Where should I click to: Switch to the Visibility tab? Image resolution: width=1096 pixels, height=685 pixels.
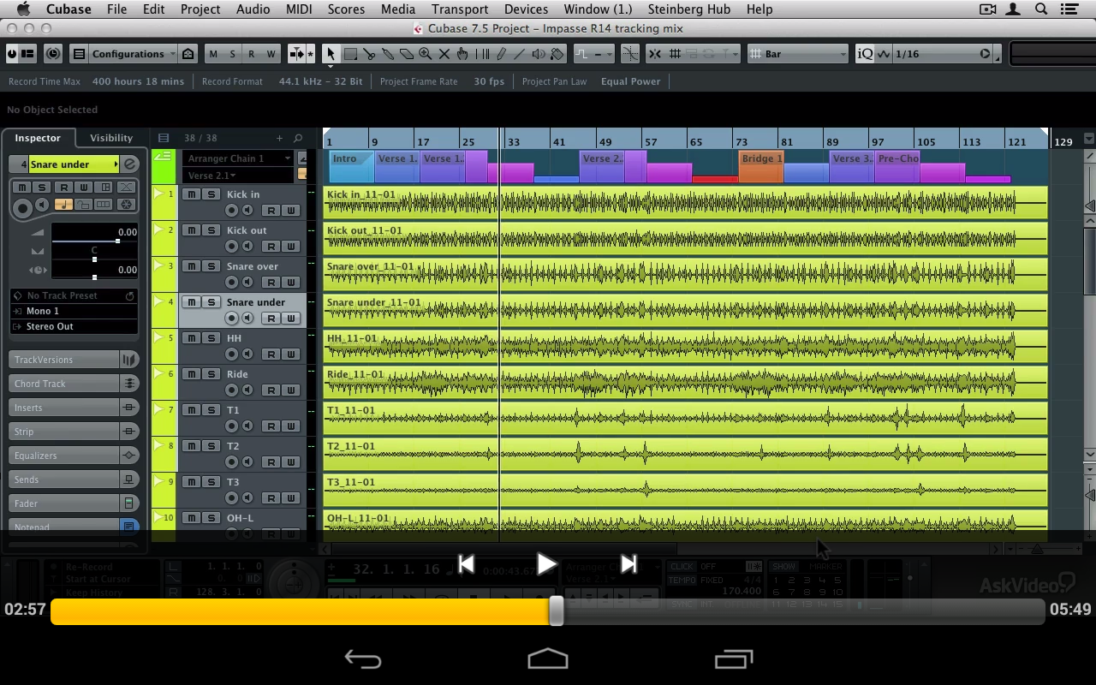tap(111, 138)
